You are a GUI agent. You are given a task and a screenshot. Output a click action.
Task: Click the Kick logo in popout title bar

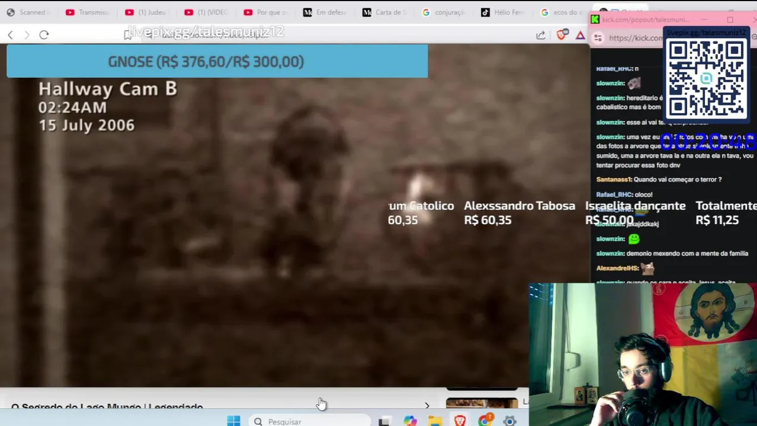(595, 20)
